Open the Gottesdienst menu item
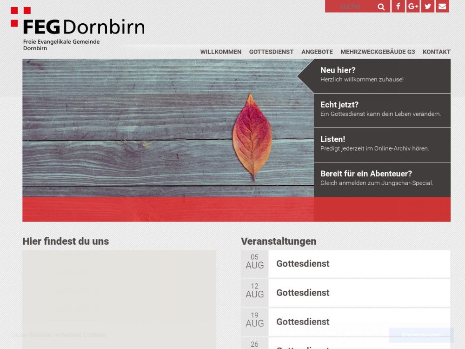The height and width of the screenshot is (349, 465). [271, 52]
